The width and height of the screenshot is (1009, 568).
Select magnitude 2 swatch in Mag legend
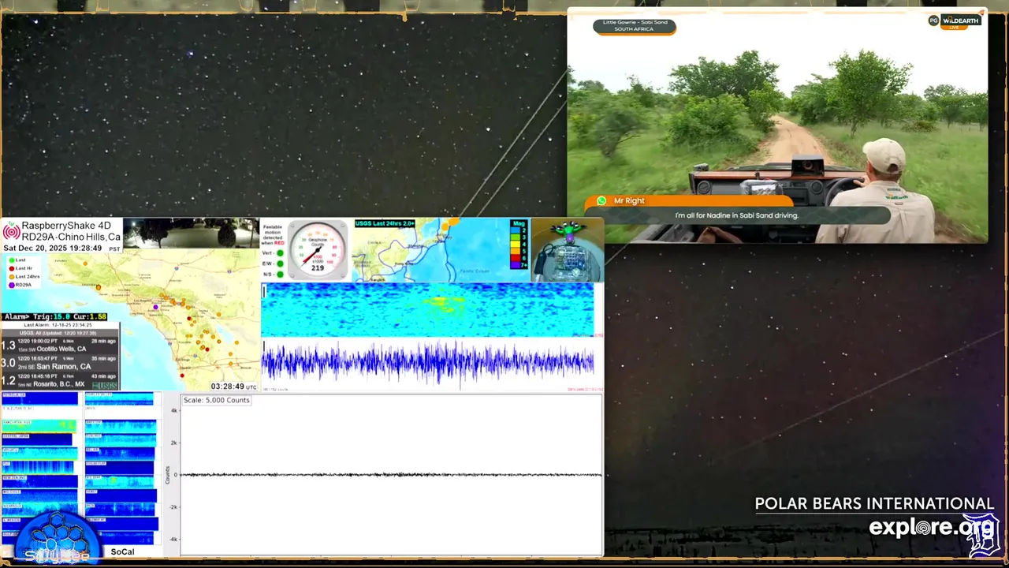click(516, 230)
